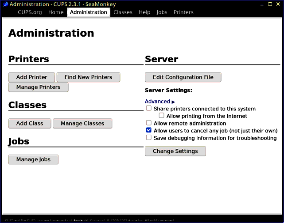Switch to the Classes tab

point(123,12)
